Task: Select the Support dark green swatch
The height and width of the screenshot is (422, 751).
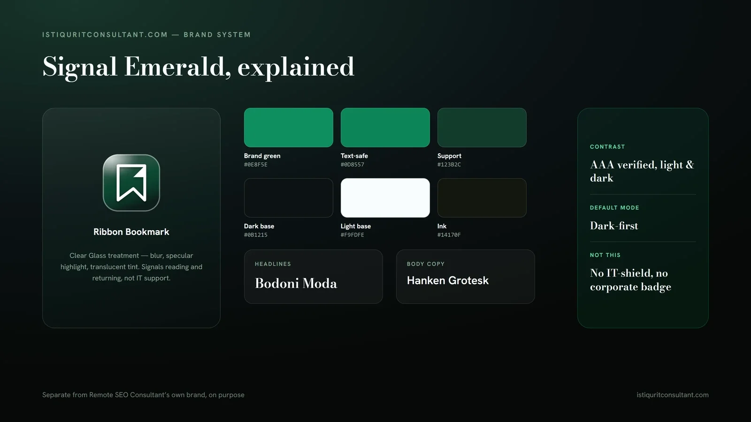Action: pos(482,128)
